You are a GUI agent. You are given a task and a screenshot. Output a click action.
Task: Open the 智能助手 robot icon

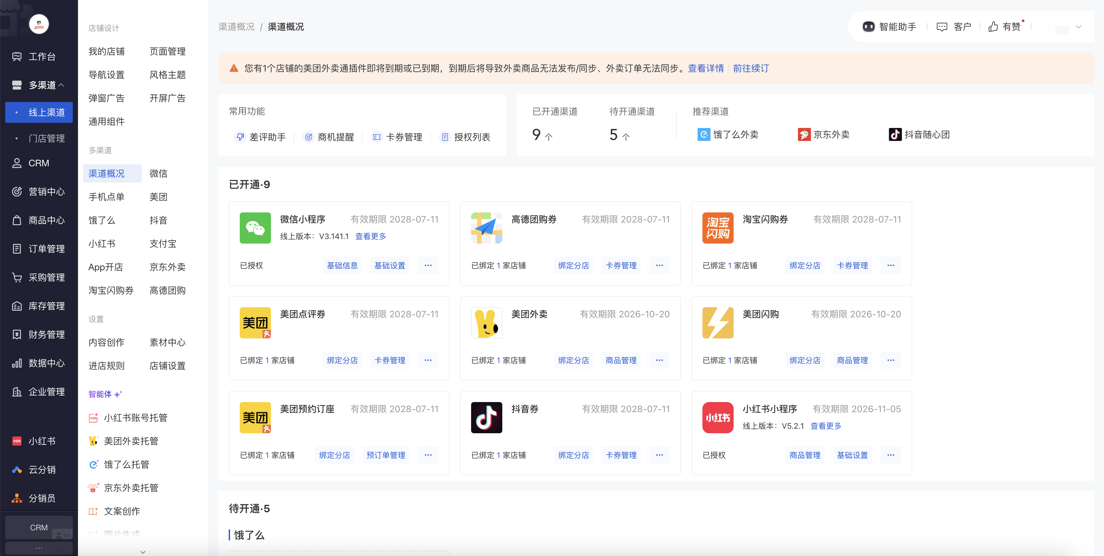[x=868, y=27]
